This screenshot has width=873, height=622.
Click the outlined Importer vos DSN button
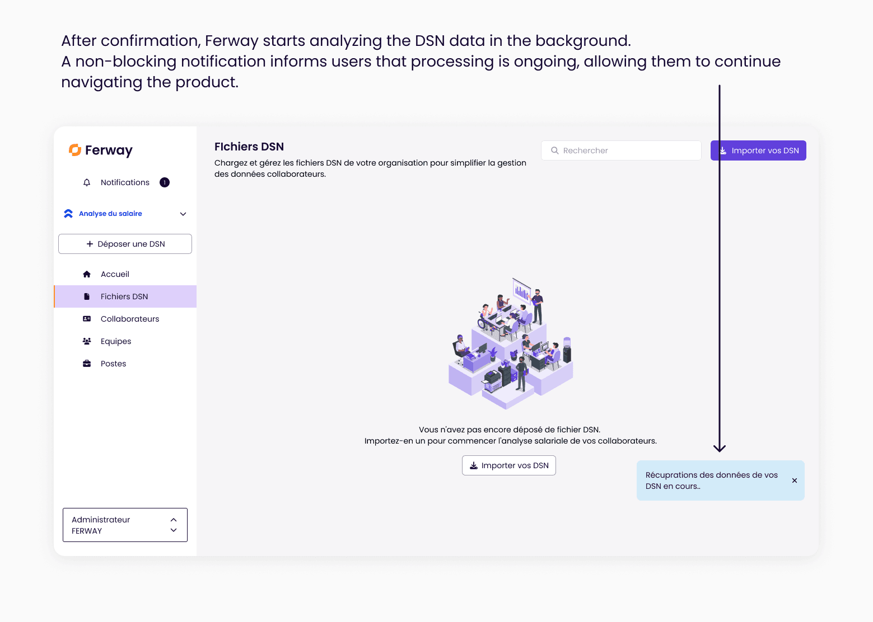click(x=509, y=465)
